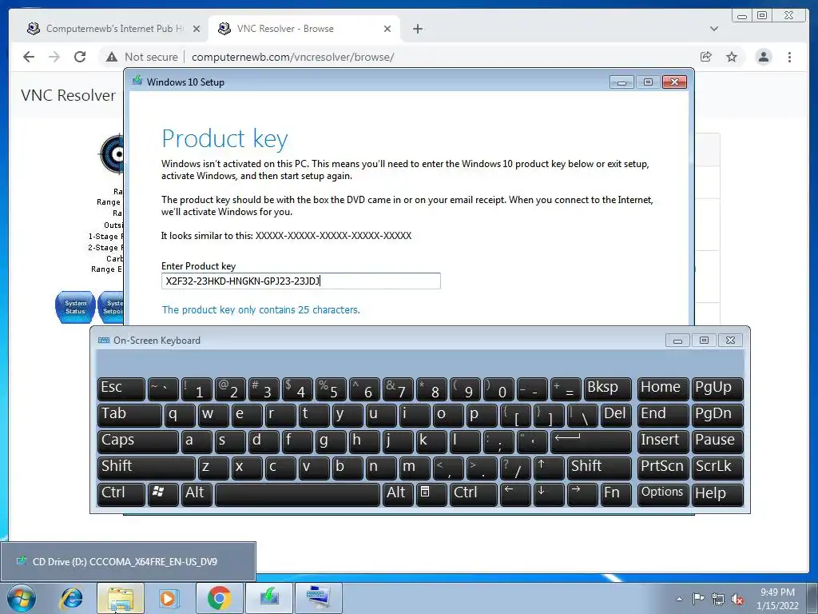
Task: Click the System Status blue button
Action: [75, 307]
